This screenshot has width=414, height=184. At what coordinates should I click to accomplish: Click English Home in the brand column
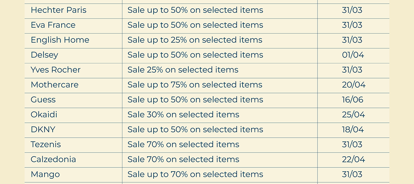pyautogui.click(x=60, y=40)
